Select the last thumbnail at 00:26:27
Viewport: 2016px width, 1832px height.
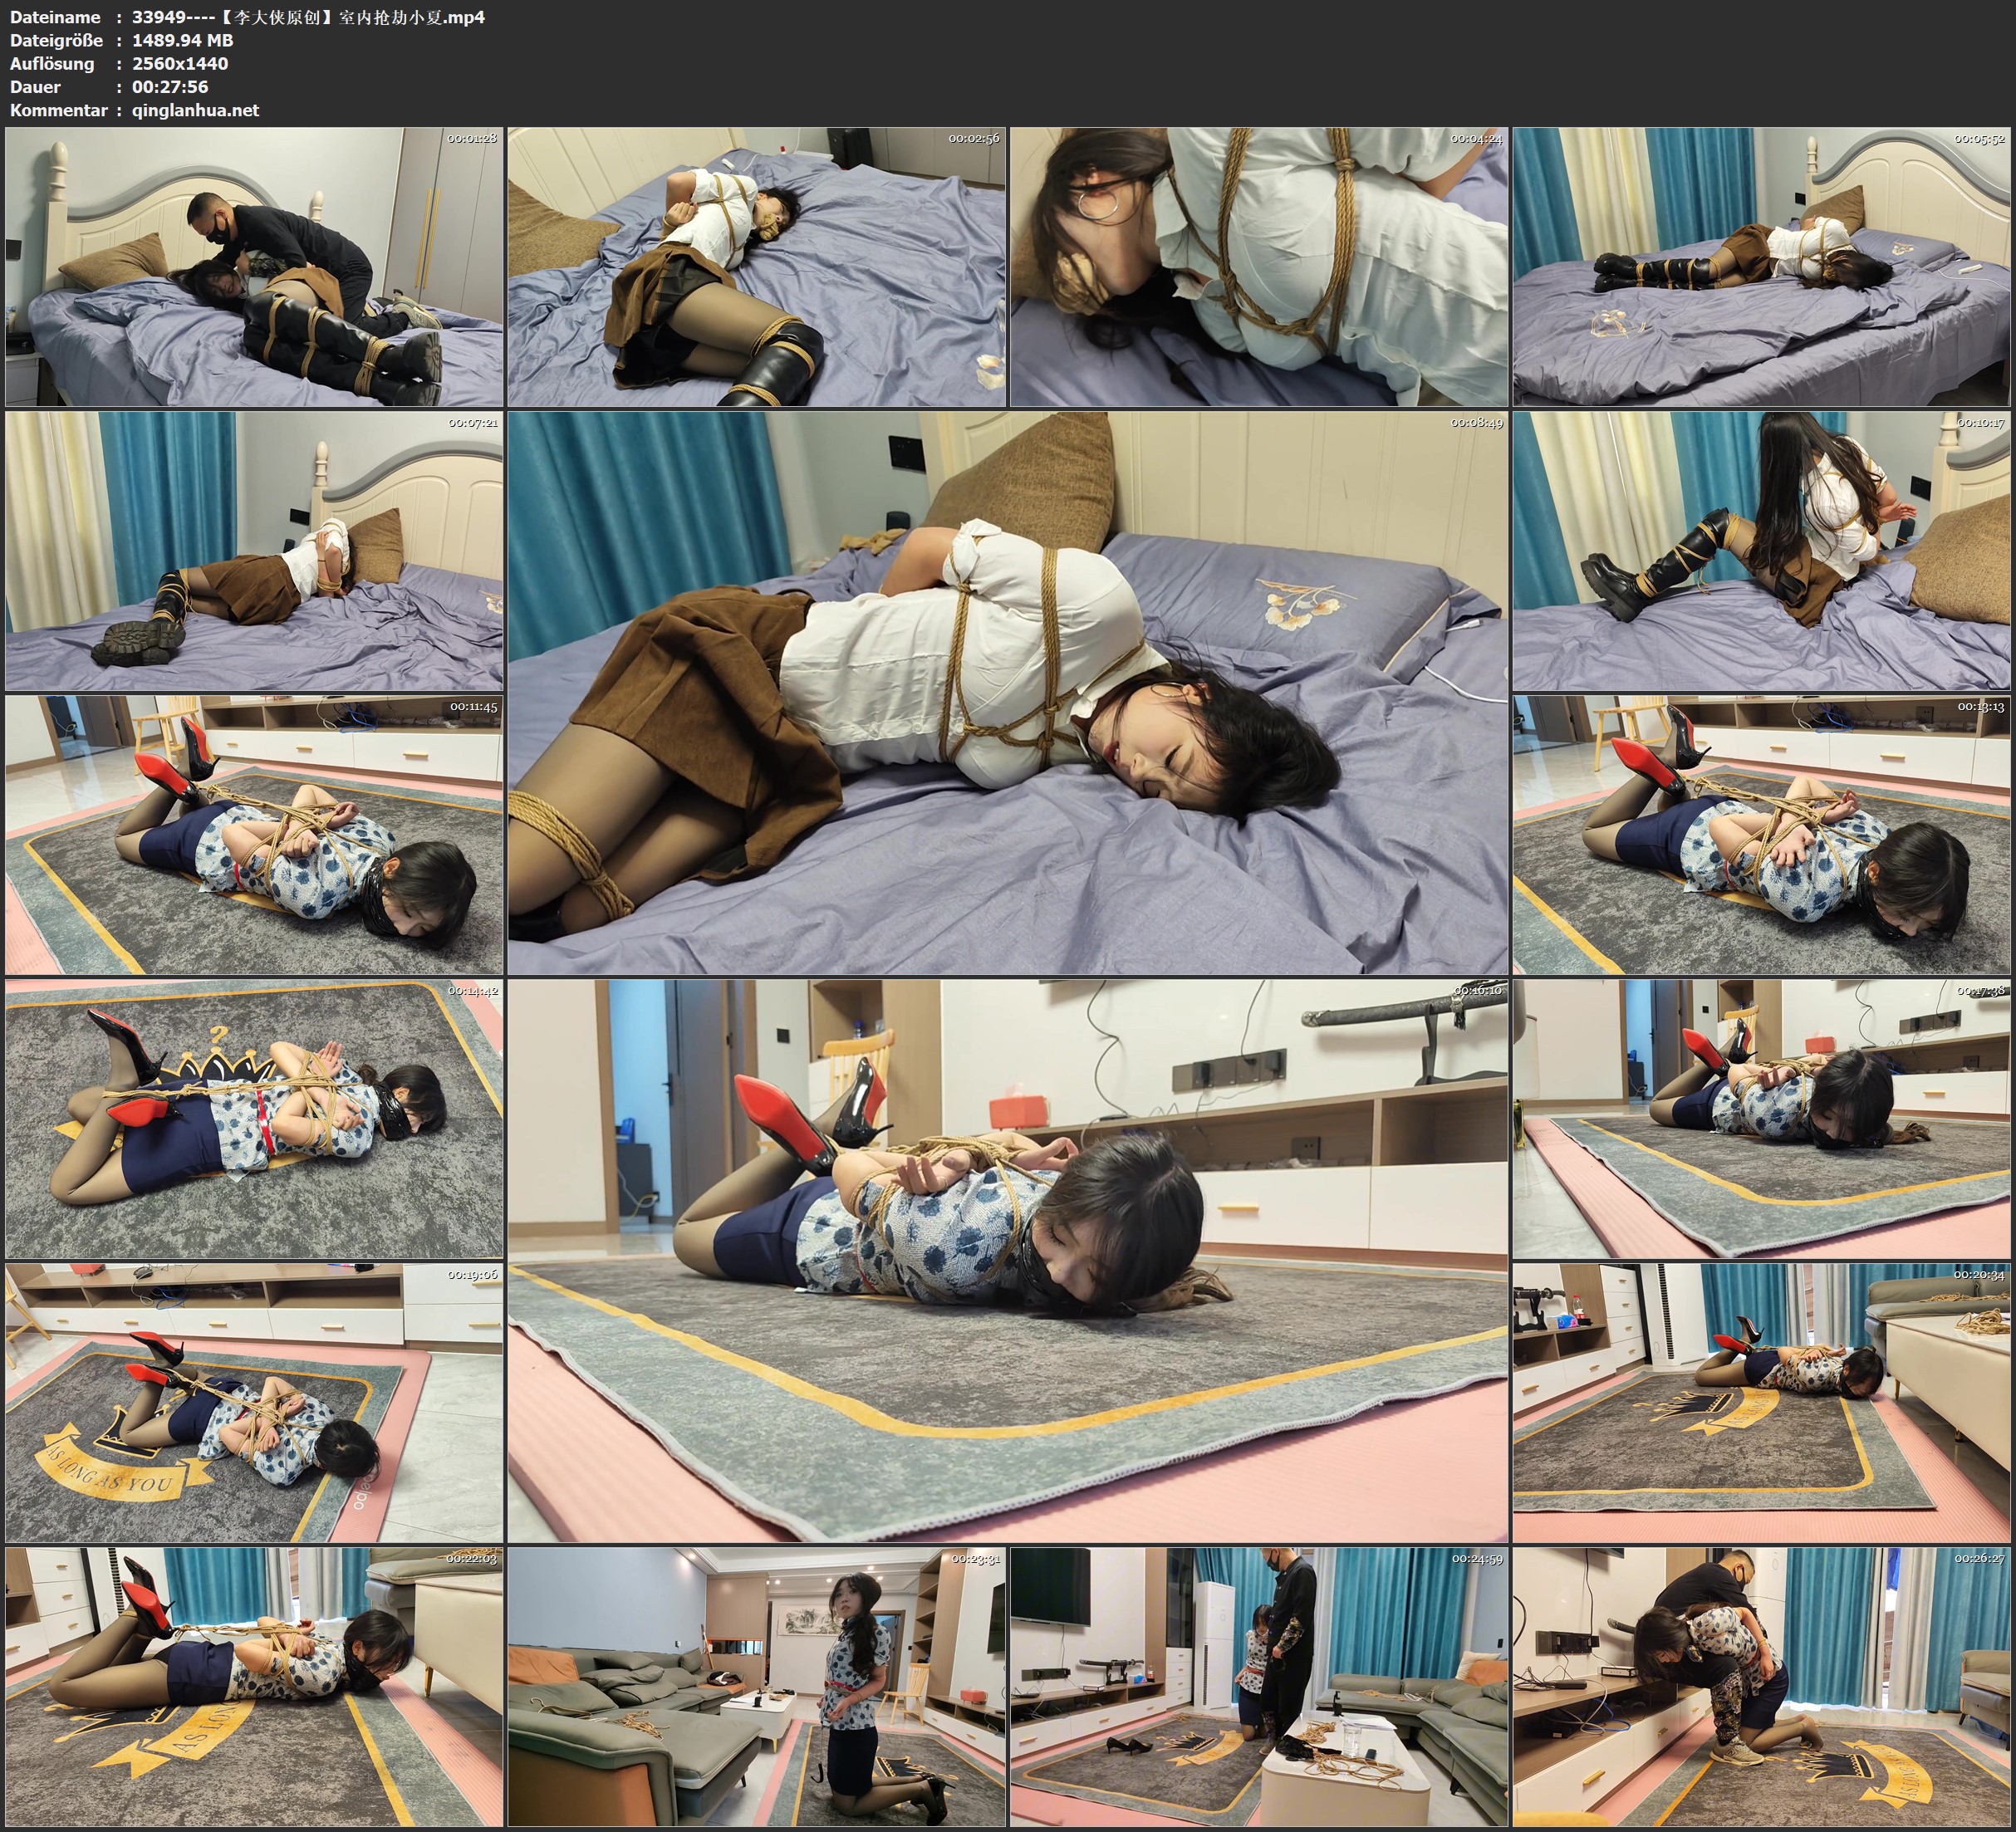(x=1761, y=1687)
